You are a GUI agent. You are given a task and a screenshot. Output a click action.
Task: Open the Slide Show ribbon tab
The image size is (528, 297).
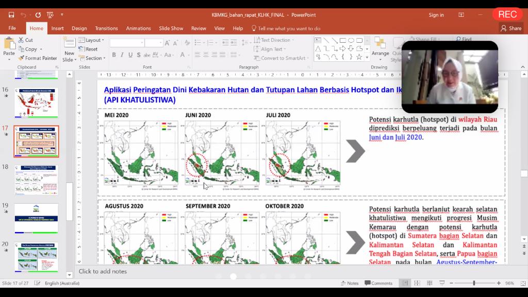171,28
